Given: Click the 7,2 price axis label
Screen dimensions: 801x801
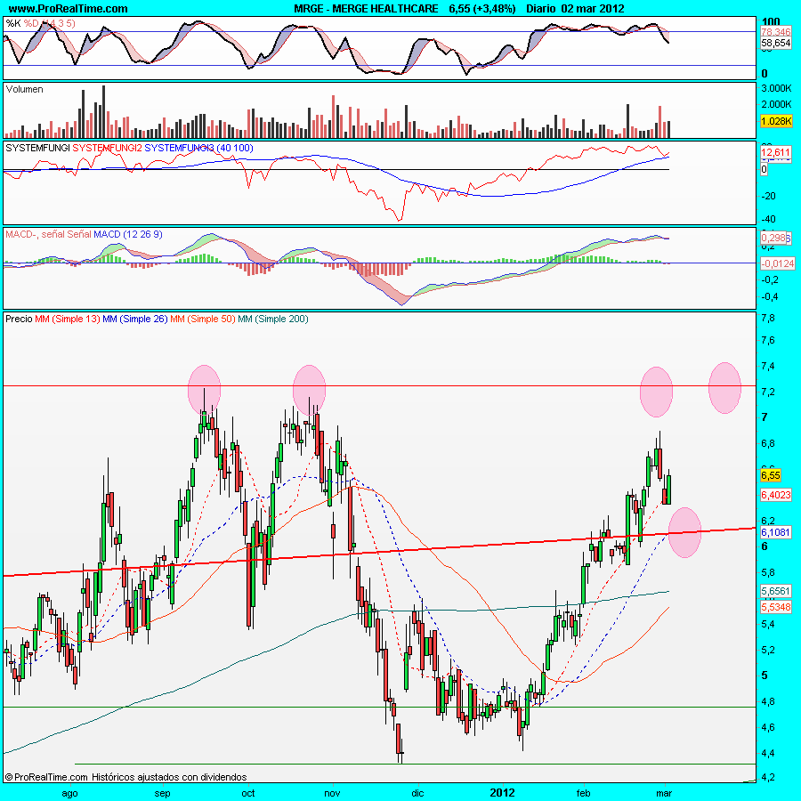Looking at the screenshot, I should coord(768,392).
